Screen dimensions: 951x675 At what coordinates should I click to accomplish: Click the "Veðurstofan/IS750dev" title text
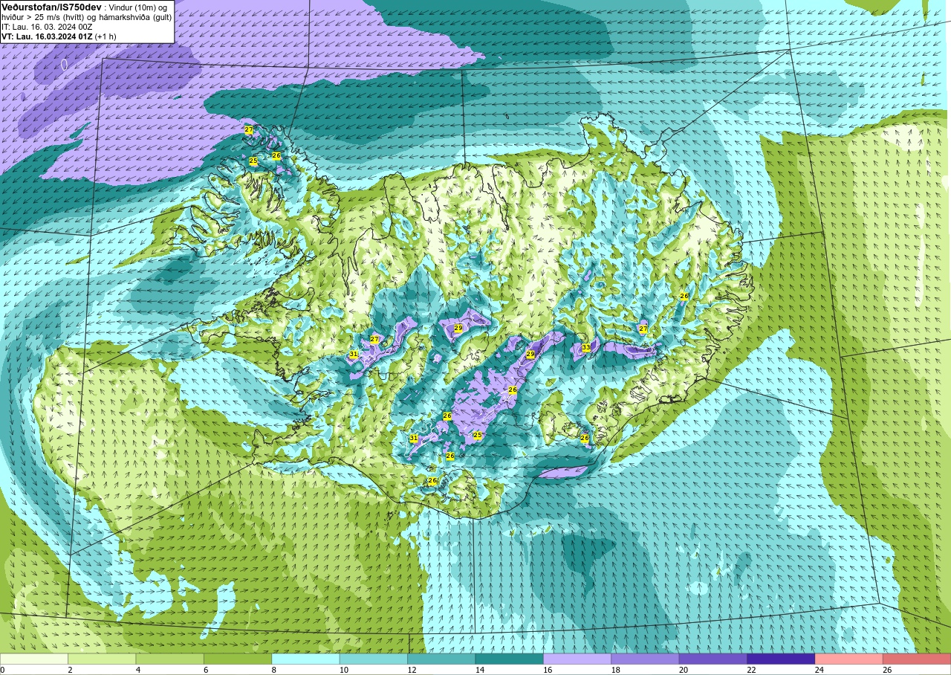point(51,7)
